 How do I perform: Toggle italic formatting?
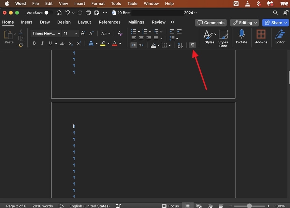(42, 43)
